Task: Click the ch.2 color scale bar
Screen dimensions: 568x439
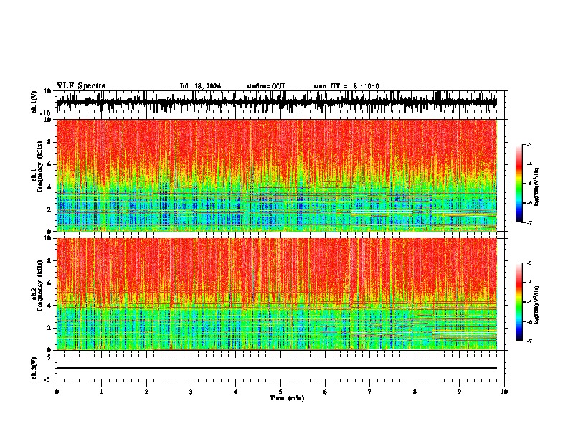Action: [519, 302]
